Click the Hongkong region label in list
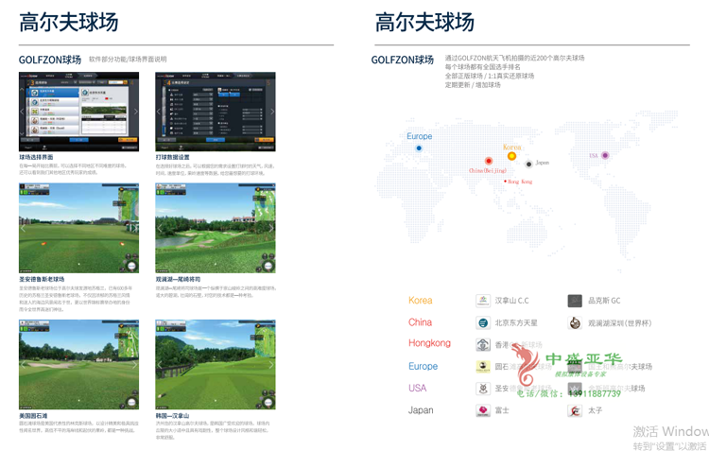The image size is (709, 451). tap(429, 343)
